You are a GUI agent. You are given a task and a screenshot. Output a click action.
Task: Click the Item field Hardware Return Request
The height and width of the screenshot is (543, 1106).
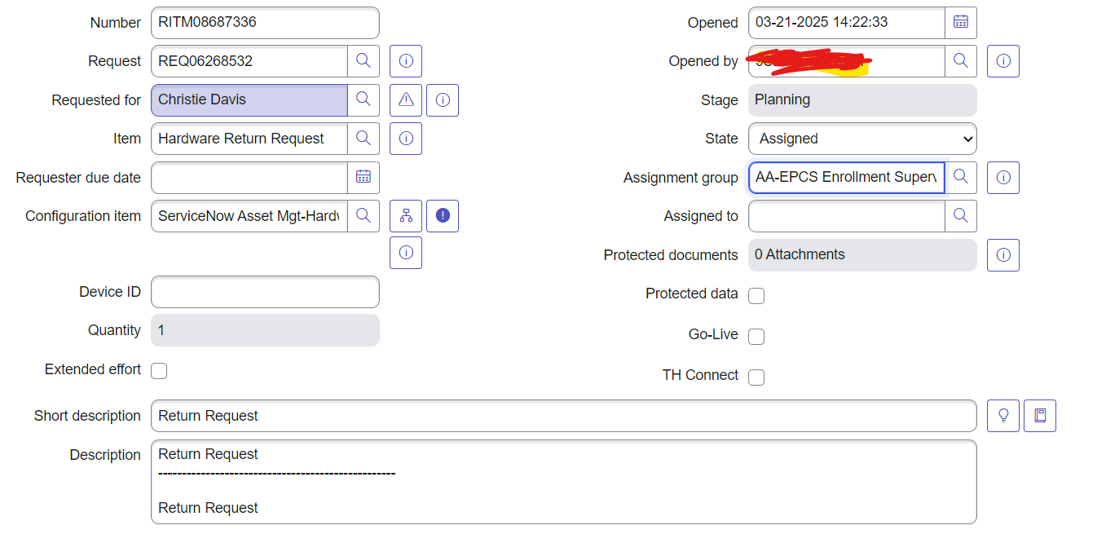point(249,139)
